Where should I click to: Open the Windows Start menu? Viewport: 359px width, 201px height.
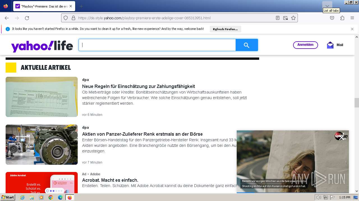click(x=8, y=197)
